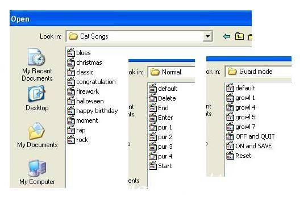Viewport: 308px width, 213px height.
Task: Select the Delete file in Normal folder
Action: (163, 98)
